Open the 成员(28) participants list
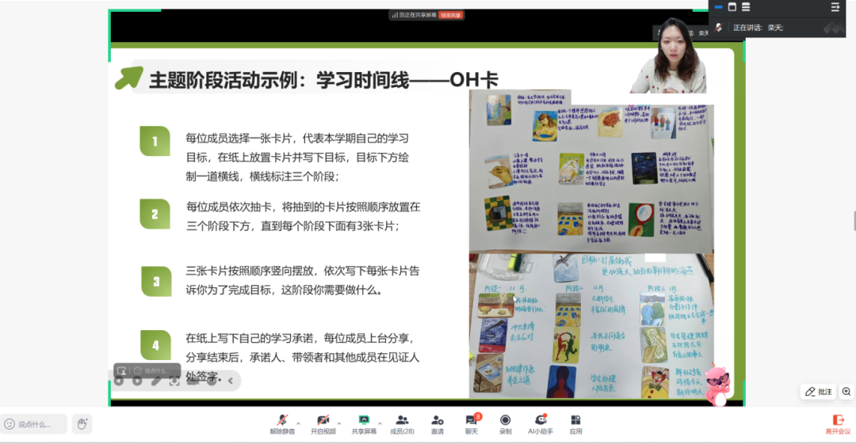Image resolution: width=856 pixels, height=444 pixels. (402, 420)
